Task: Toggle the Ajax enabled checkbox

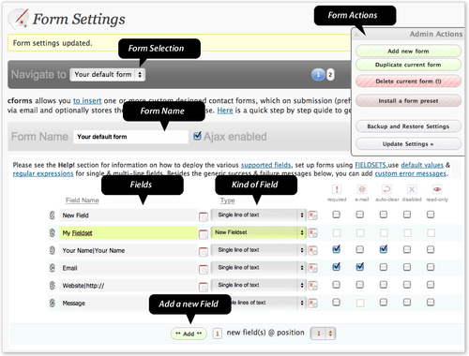Action: [197, 136]
